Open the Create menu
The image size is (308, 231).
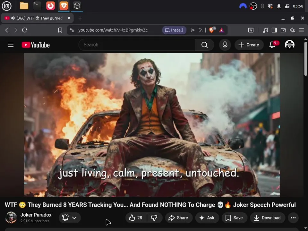pyautogui.click(x=249, y=45)
